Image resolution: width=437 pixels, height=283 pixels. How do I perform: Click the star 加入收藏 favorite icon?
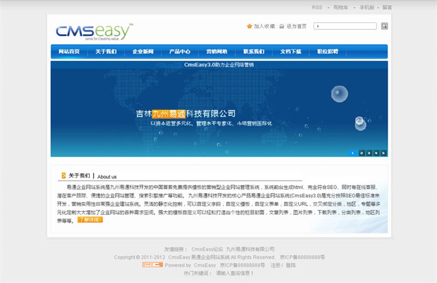click(249, 26)
